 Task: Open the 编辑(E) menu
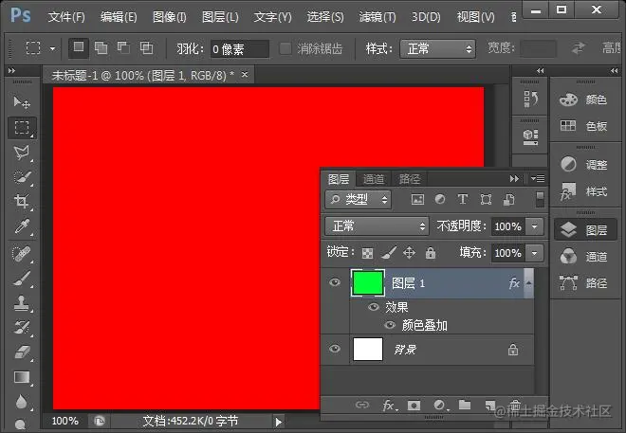coord(119,17)
